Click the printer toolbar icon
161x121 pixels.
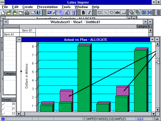(x=27, y=13)
